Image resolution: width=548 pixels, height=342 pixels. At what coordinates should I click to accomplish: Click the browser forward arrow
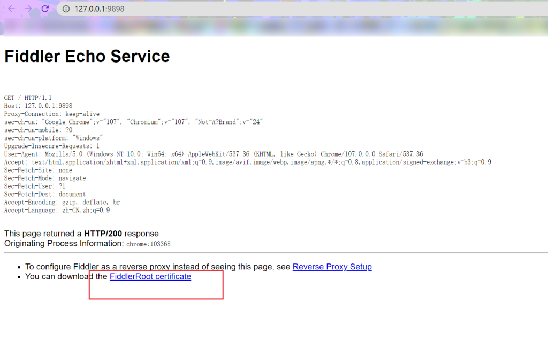point(28,9)
